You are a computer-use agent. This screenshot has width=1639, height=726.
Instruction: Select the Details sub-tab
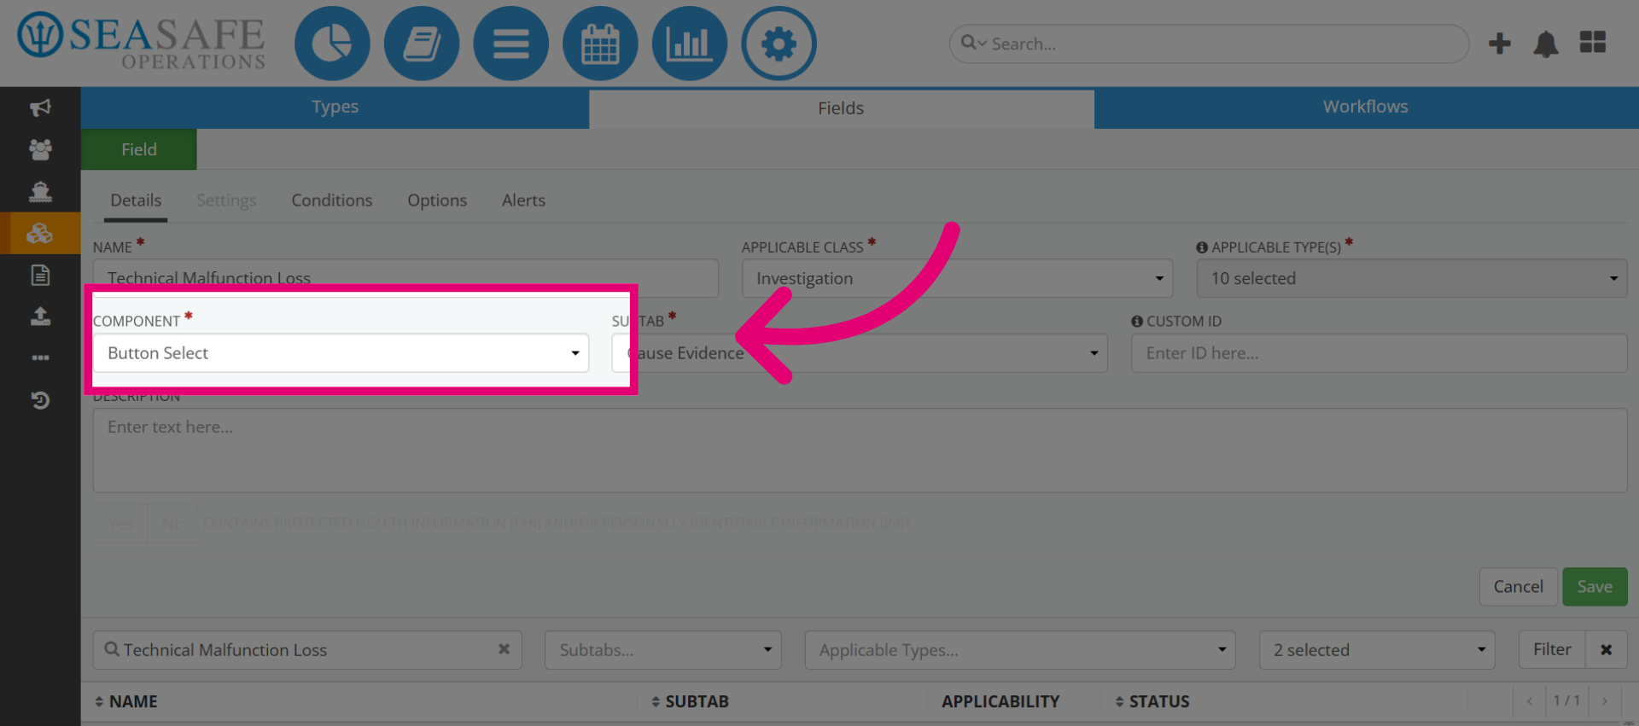136,200
